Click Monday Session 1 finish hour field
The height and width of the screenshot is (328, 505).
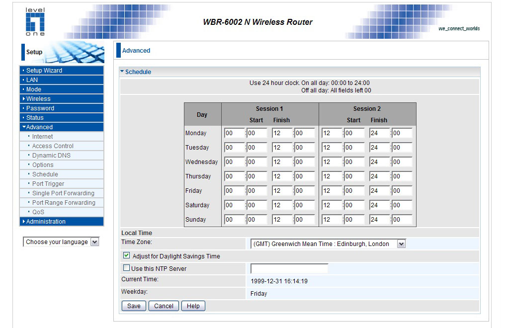282,133
